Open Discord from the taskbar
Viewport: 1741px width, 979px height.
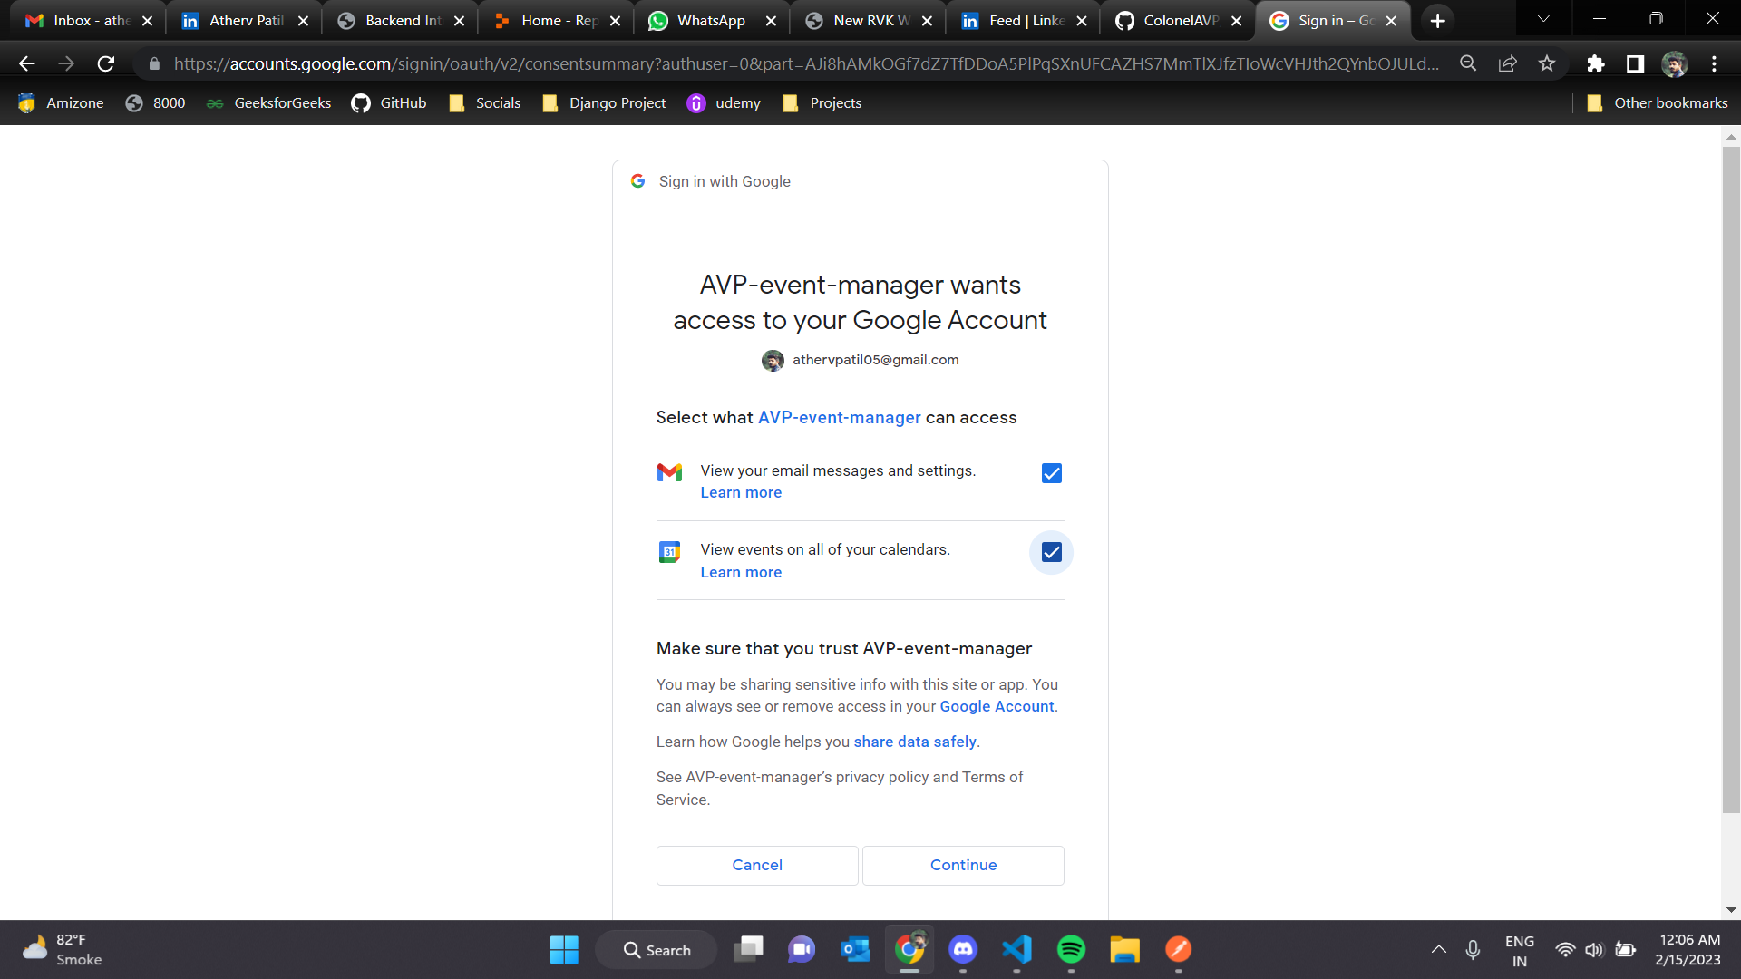(963, 949)
